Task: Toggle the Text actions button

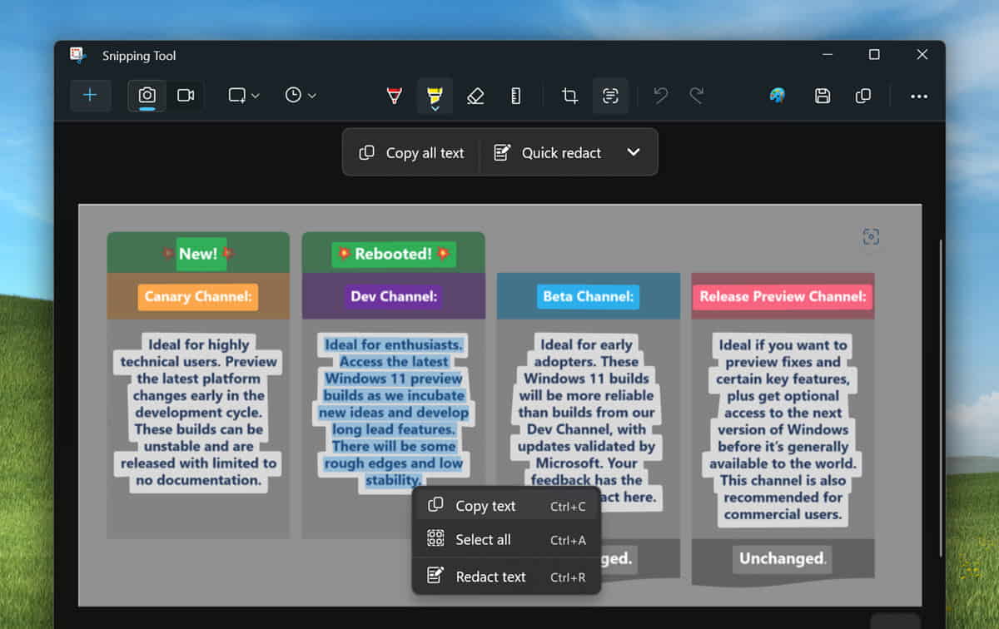Action: pos(610,97)
